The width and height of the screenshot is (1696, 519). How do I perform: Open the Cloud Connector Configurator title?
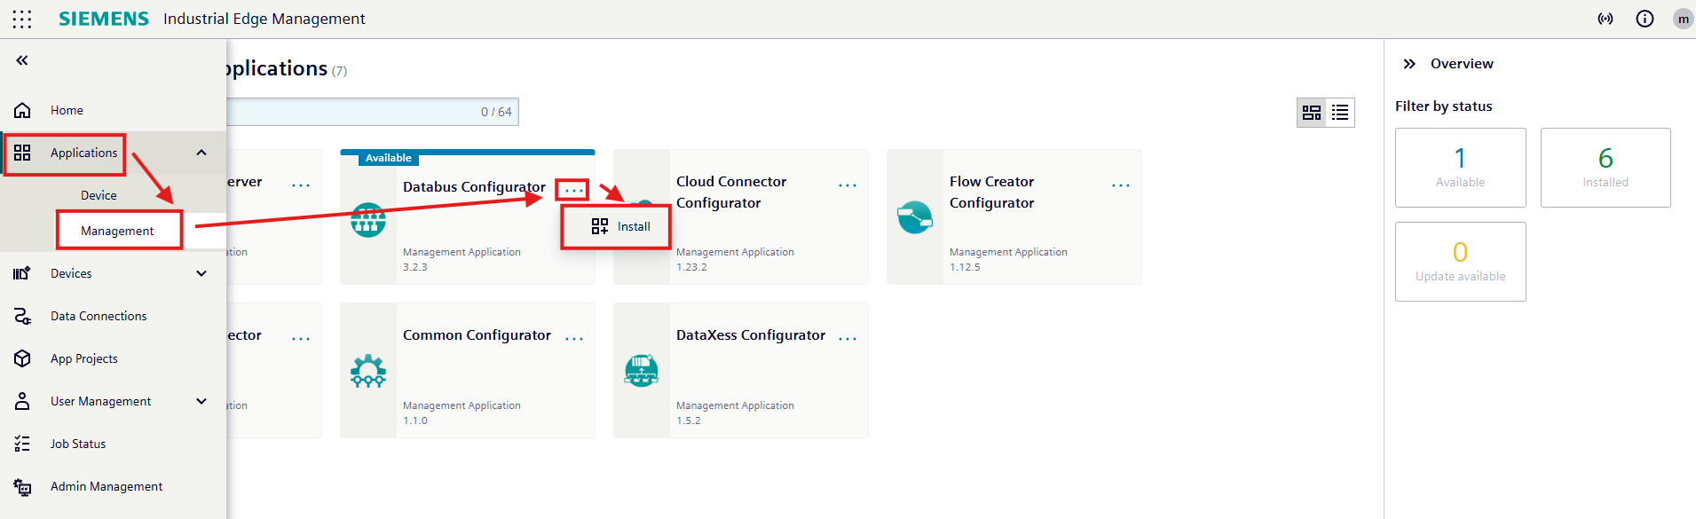pyautogui.click(x=731, y=192)
